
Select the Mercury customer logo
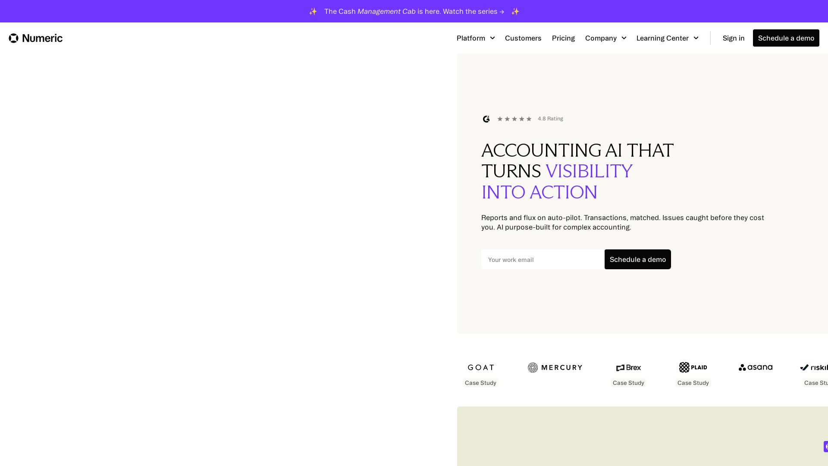[x=555, y=368]
